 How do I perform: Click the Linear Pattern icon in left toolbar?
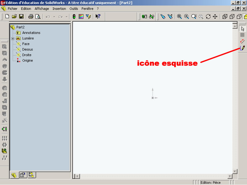click(5, 138)
